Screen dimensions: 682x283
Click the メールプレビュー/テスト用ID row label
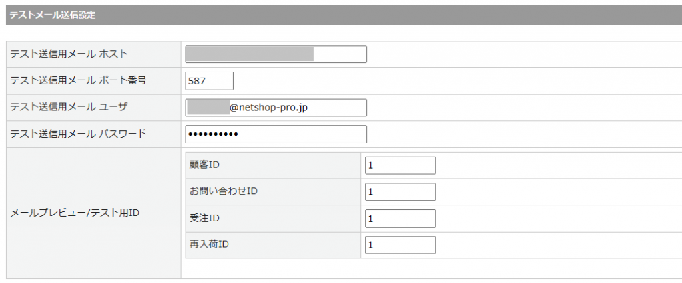pos(73,213)
